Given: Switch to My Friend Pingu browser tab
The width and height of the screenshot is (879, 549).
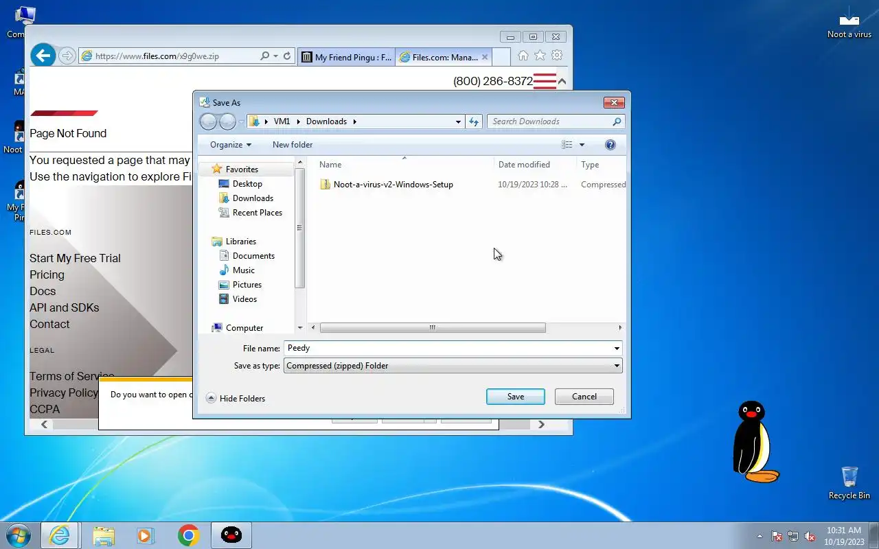Looking at the screenshot, I should (347, 57).
